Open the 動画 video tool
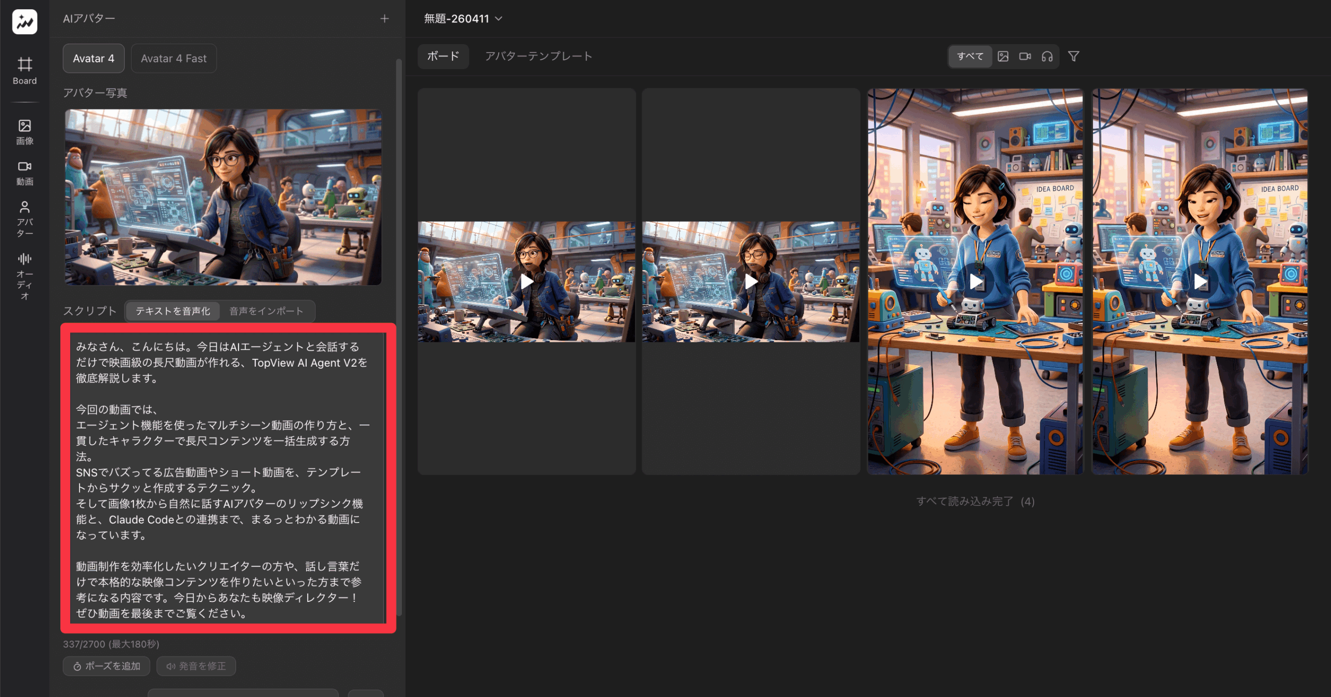1331x697 pixels. (x=24, y=173)
